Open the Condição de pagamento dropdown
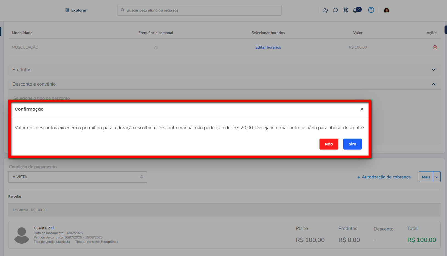The width and height of the screenshot is (447, 256). tap(78, 177)
